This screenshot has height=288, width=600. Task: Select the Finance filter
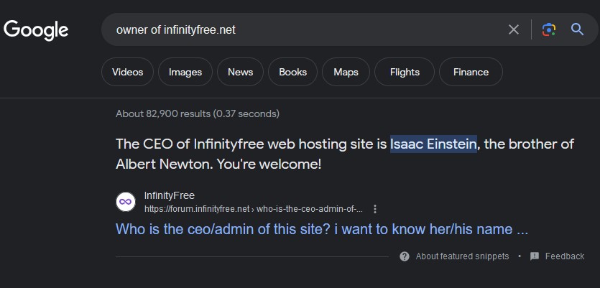(x=471, y=72)
